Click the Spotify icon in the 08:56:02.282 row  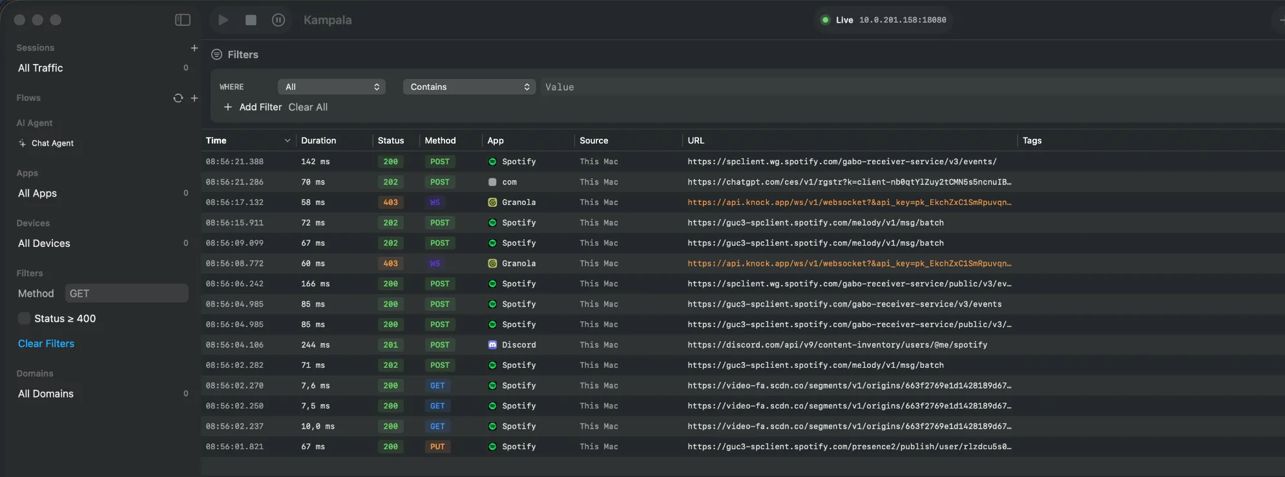click(x=492, y=365)
